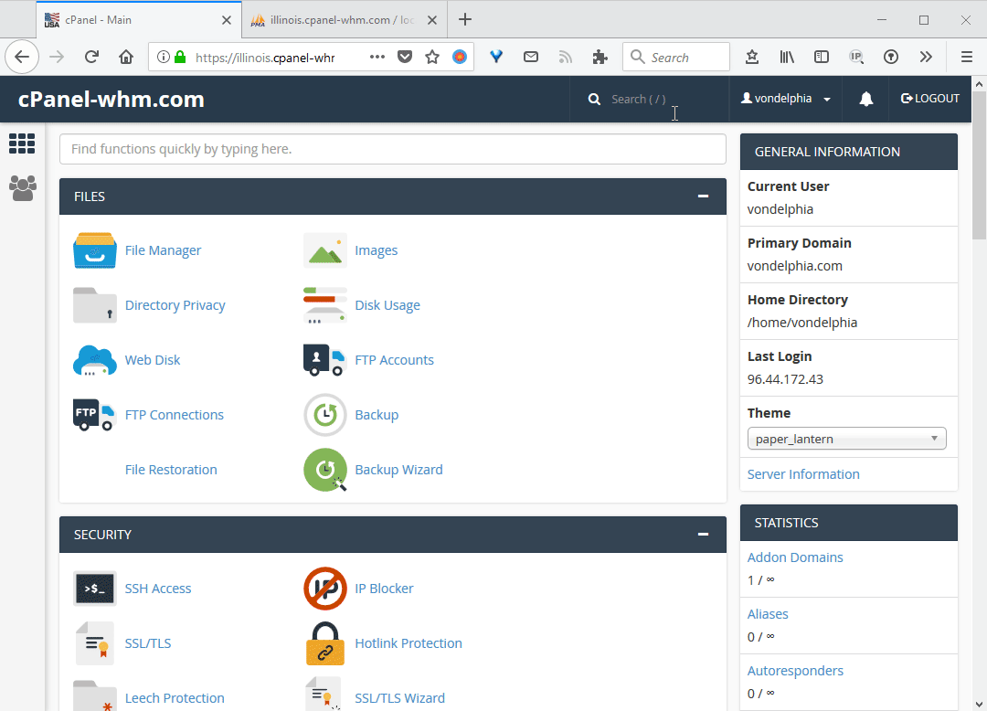The width and height of the screenshot is (987, 711).
Task: Click the Leech Protection link
Action: [175, 698]
